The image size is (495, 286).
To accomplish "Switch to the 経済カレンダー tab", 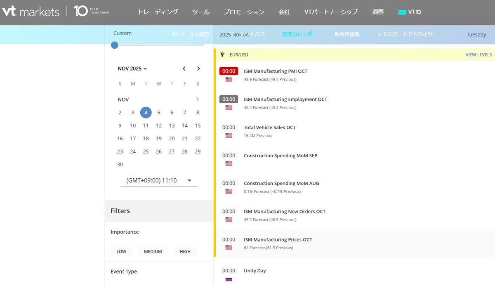I will [x=299, y=34].
